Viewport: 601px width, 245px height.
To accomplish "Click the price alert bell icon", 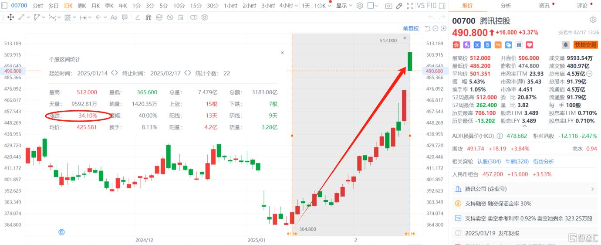I will [565, 45].
